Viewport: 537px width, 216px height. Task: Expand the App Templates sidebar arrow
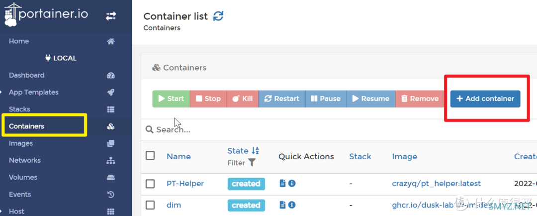[x=2, y=93]
